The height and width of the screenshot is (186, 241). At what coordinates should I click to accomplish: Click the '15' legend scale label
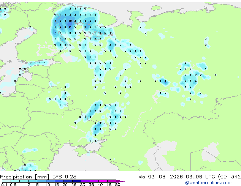point(56,184)
